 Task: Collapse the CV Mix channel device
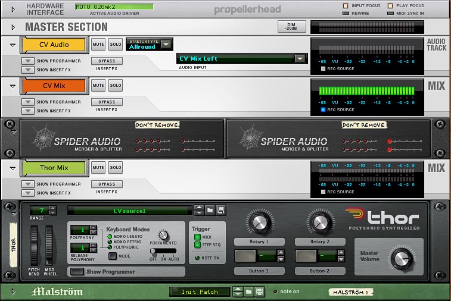[13, 86]
